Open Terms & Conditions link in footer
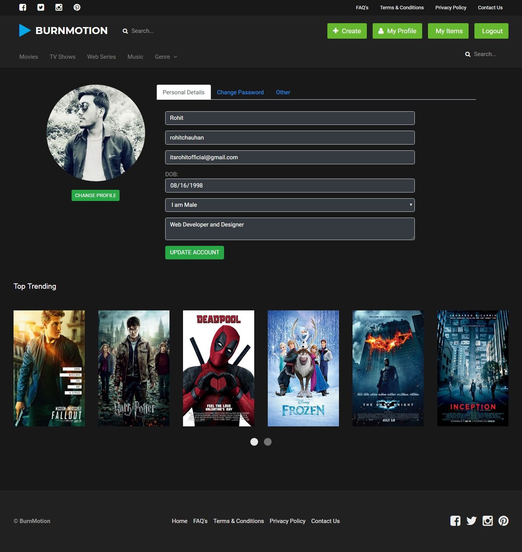This screenshot has width=522, height=552. click(238, 521)
